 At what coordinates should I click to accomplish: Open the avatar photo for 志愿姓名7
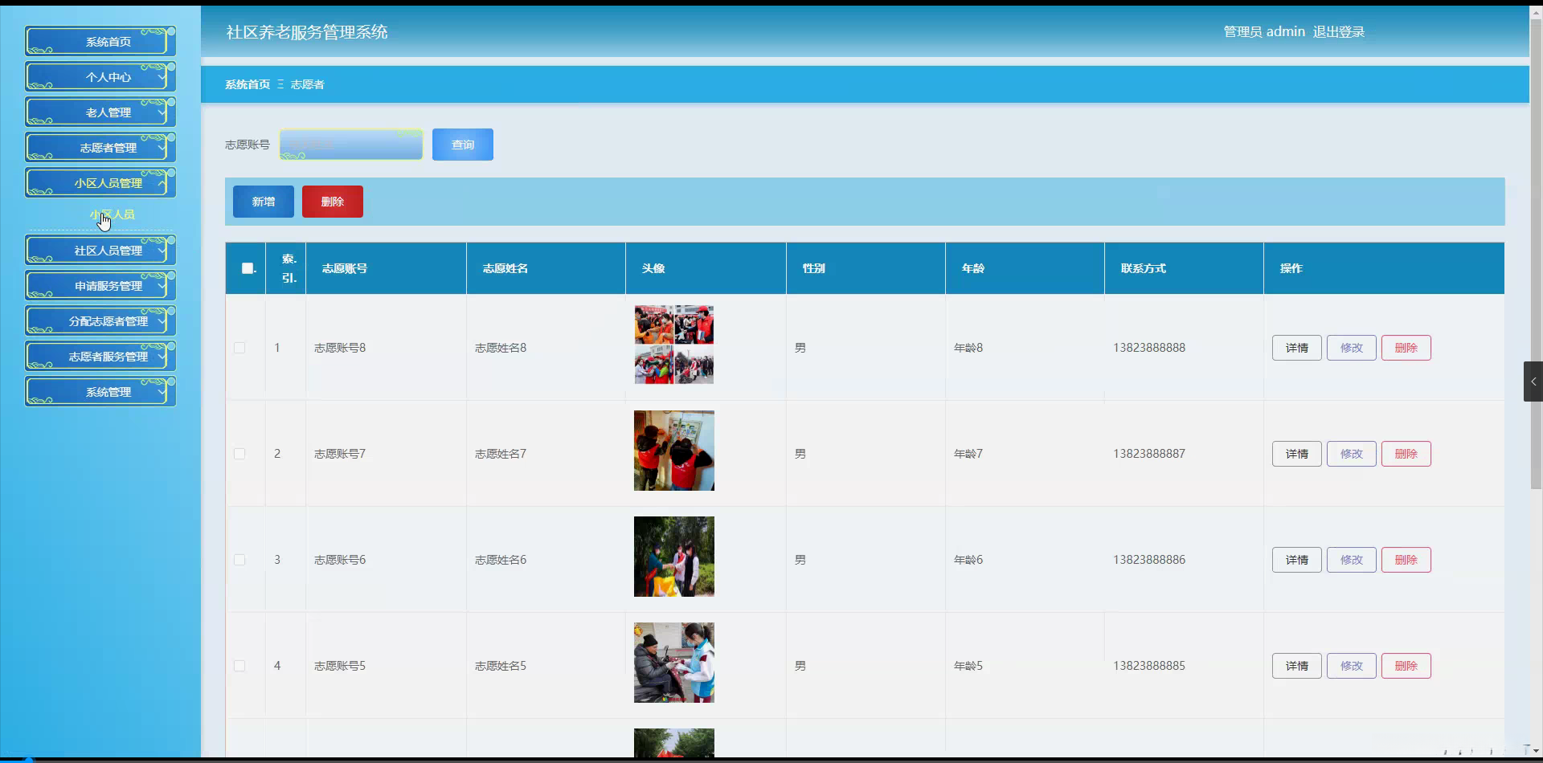(674, 451)
